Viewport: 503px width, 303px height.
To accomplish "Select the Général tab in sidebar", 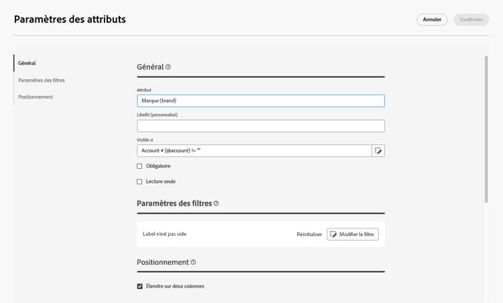I will 27,63.
